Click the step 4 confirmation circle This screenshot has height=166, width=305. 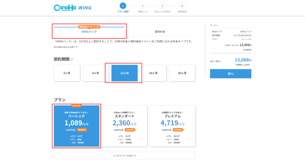183,6
